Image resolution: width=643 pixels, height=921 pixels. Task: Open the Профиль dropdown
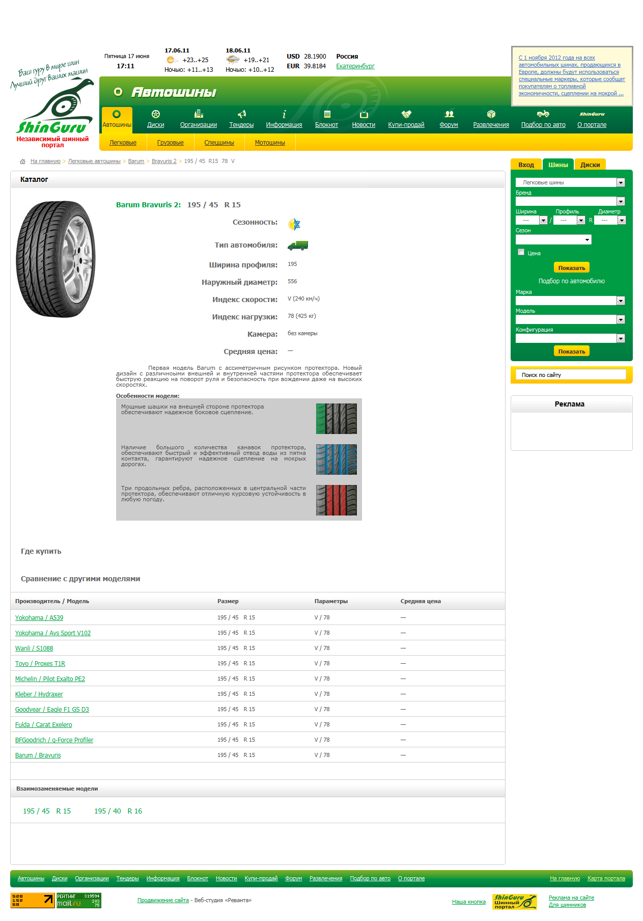point(569,220)
